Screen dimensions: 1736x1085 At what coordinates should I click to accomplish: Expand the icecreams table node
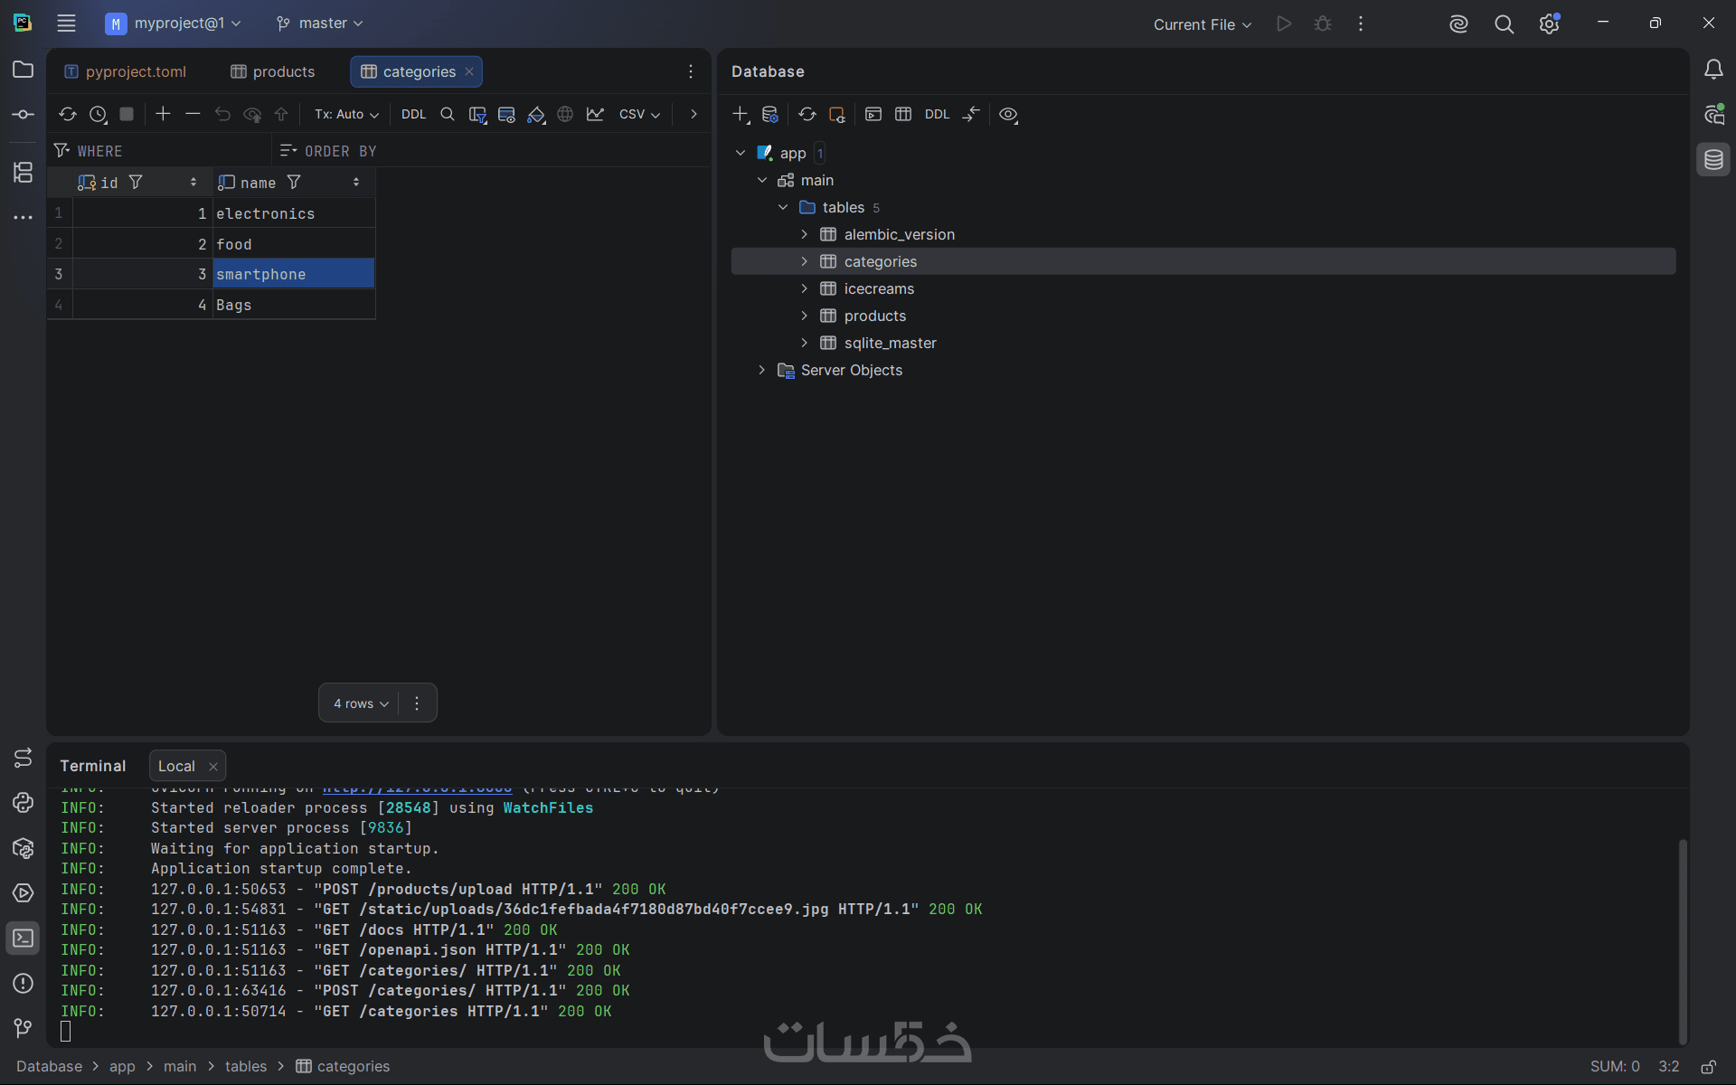(x=804, y=288)
